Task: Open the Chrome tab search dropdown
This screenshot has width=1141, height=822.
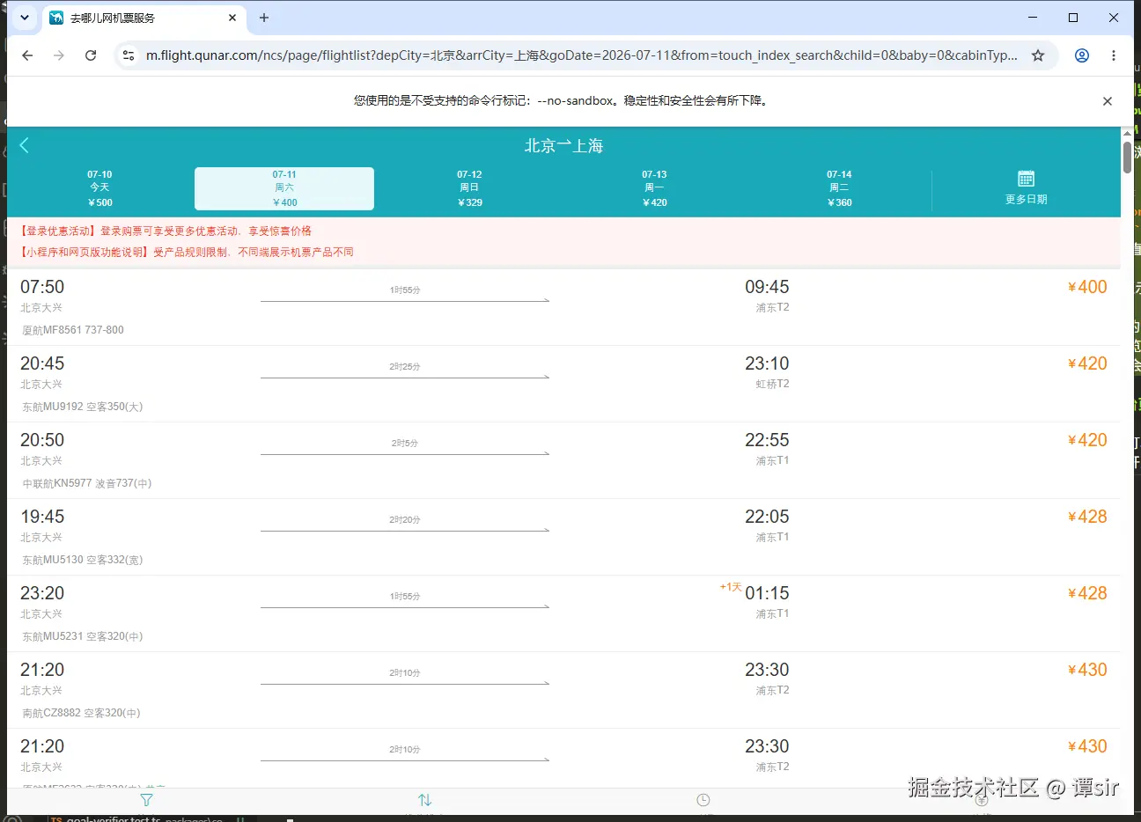Action: (25, 18)
